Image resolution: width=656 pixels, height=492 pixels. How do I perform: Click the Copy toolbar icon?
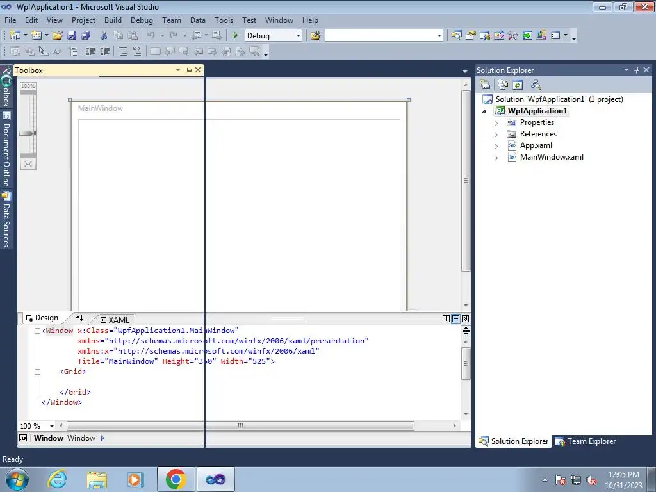[x=119, y=36]
